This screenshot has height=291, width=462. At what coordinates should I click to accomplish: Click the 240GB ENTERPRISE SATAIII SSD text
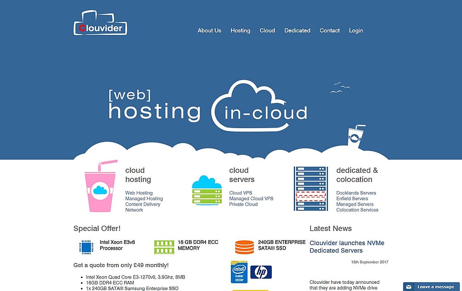pyautogui.click(x=282, y=245)
